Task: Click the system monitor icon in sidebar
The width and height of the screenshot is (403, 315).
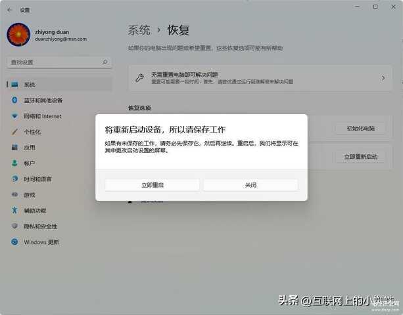Action: pyautogui.click(x=14, y=85)
